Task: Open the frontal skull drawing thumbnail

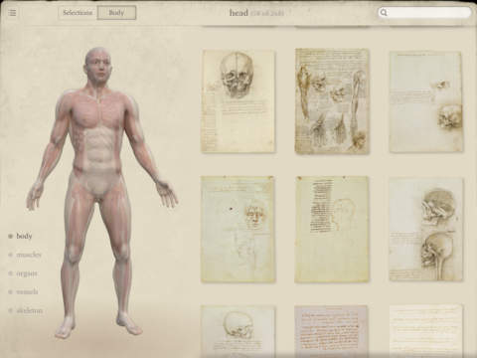Action: 238,101
